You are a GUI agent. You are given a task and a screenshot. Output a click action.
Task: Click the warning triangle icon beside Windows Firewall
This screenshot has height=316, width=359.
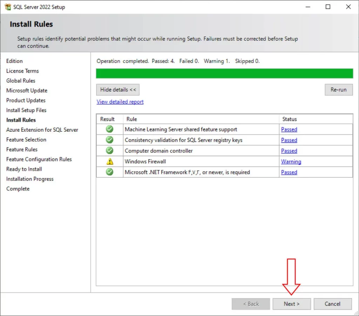[109, 161]
